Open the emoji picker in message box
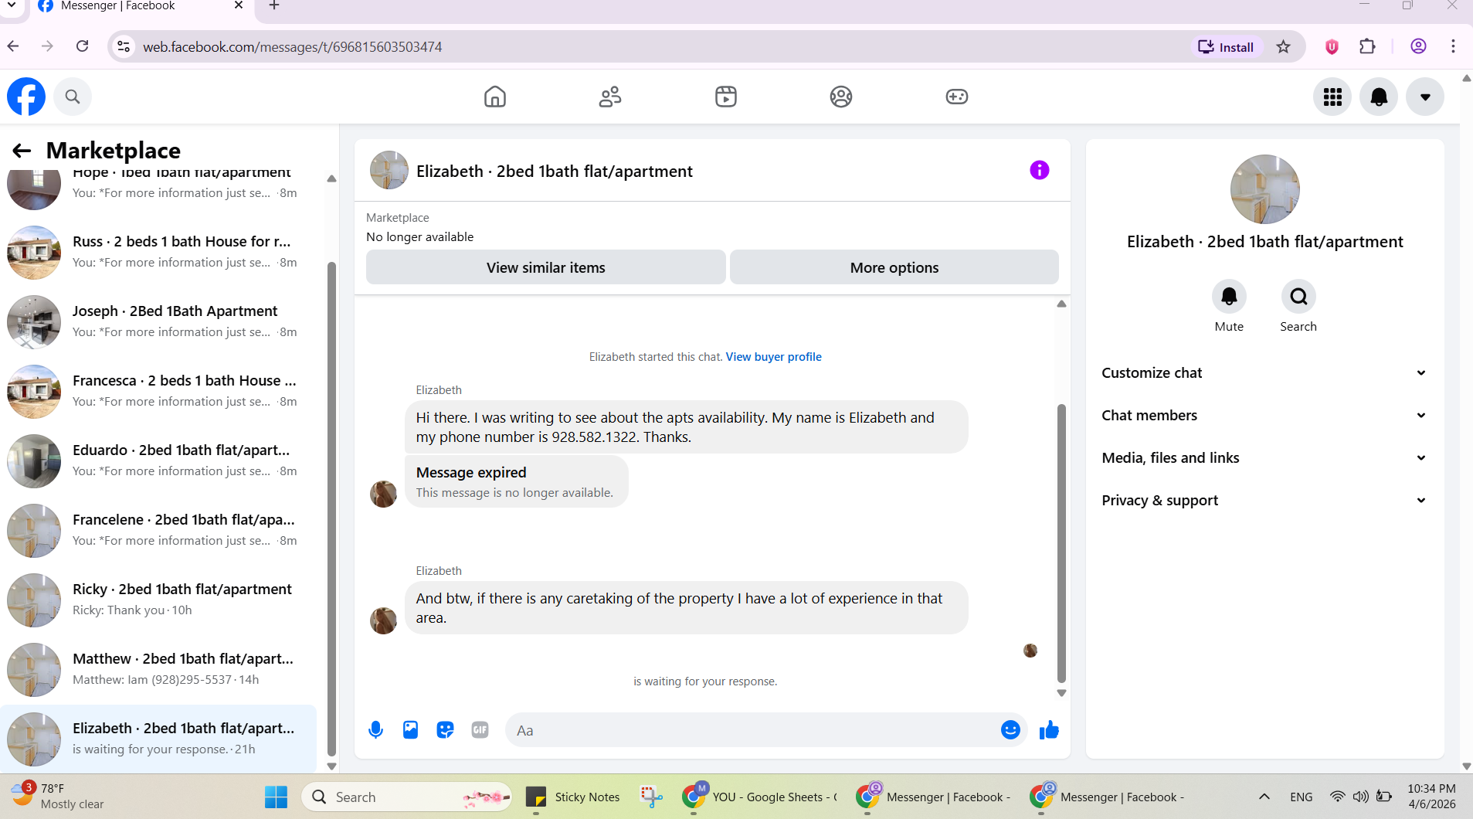Image resolution: width=1473 pixels, height=819 pixels. 1010,730
